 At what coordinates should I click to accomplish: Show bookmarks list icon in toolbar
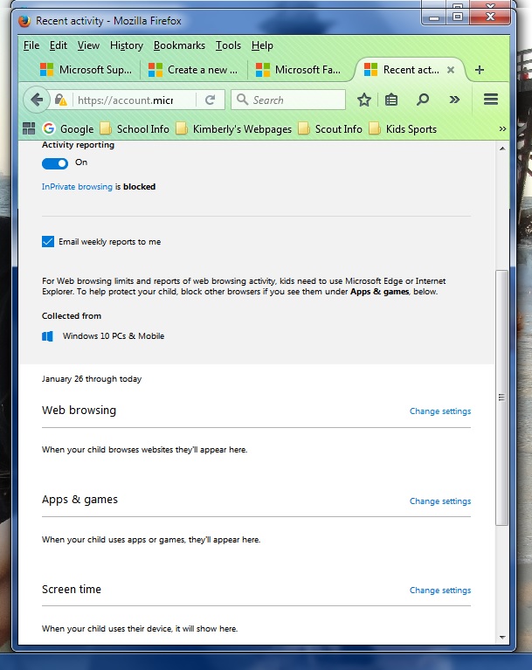391,100
